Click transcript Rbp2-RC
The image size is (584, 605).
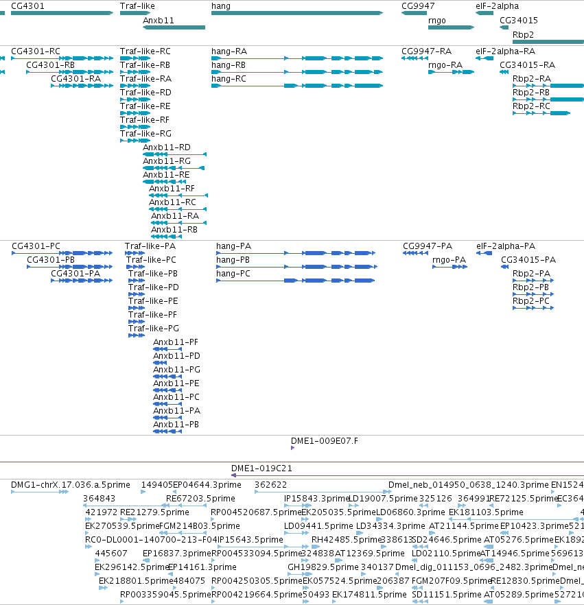[x=541, y=113]
